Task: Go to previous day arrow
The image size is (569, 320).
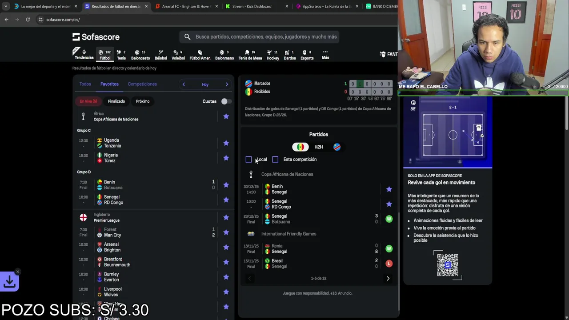Action: pyautogui.click(x=184, y=84)
